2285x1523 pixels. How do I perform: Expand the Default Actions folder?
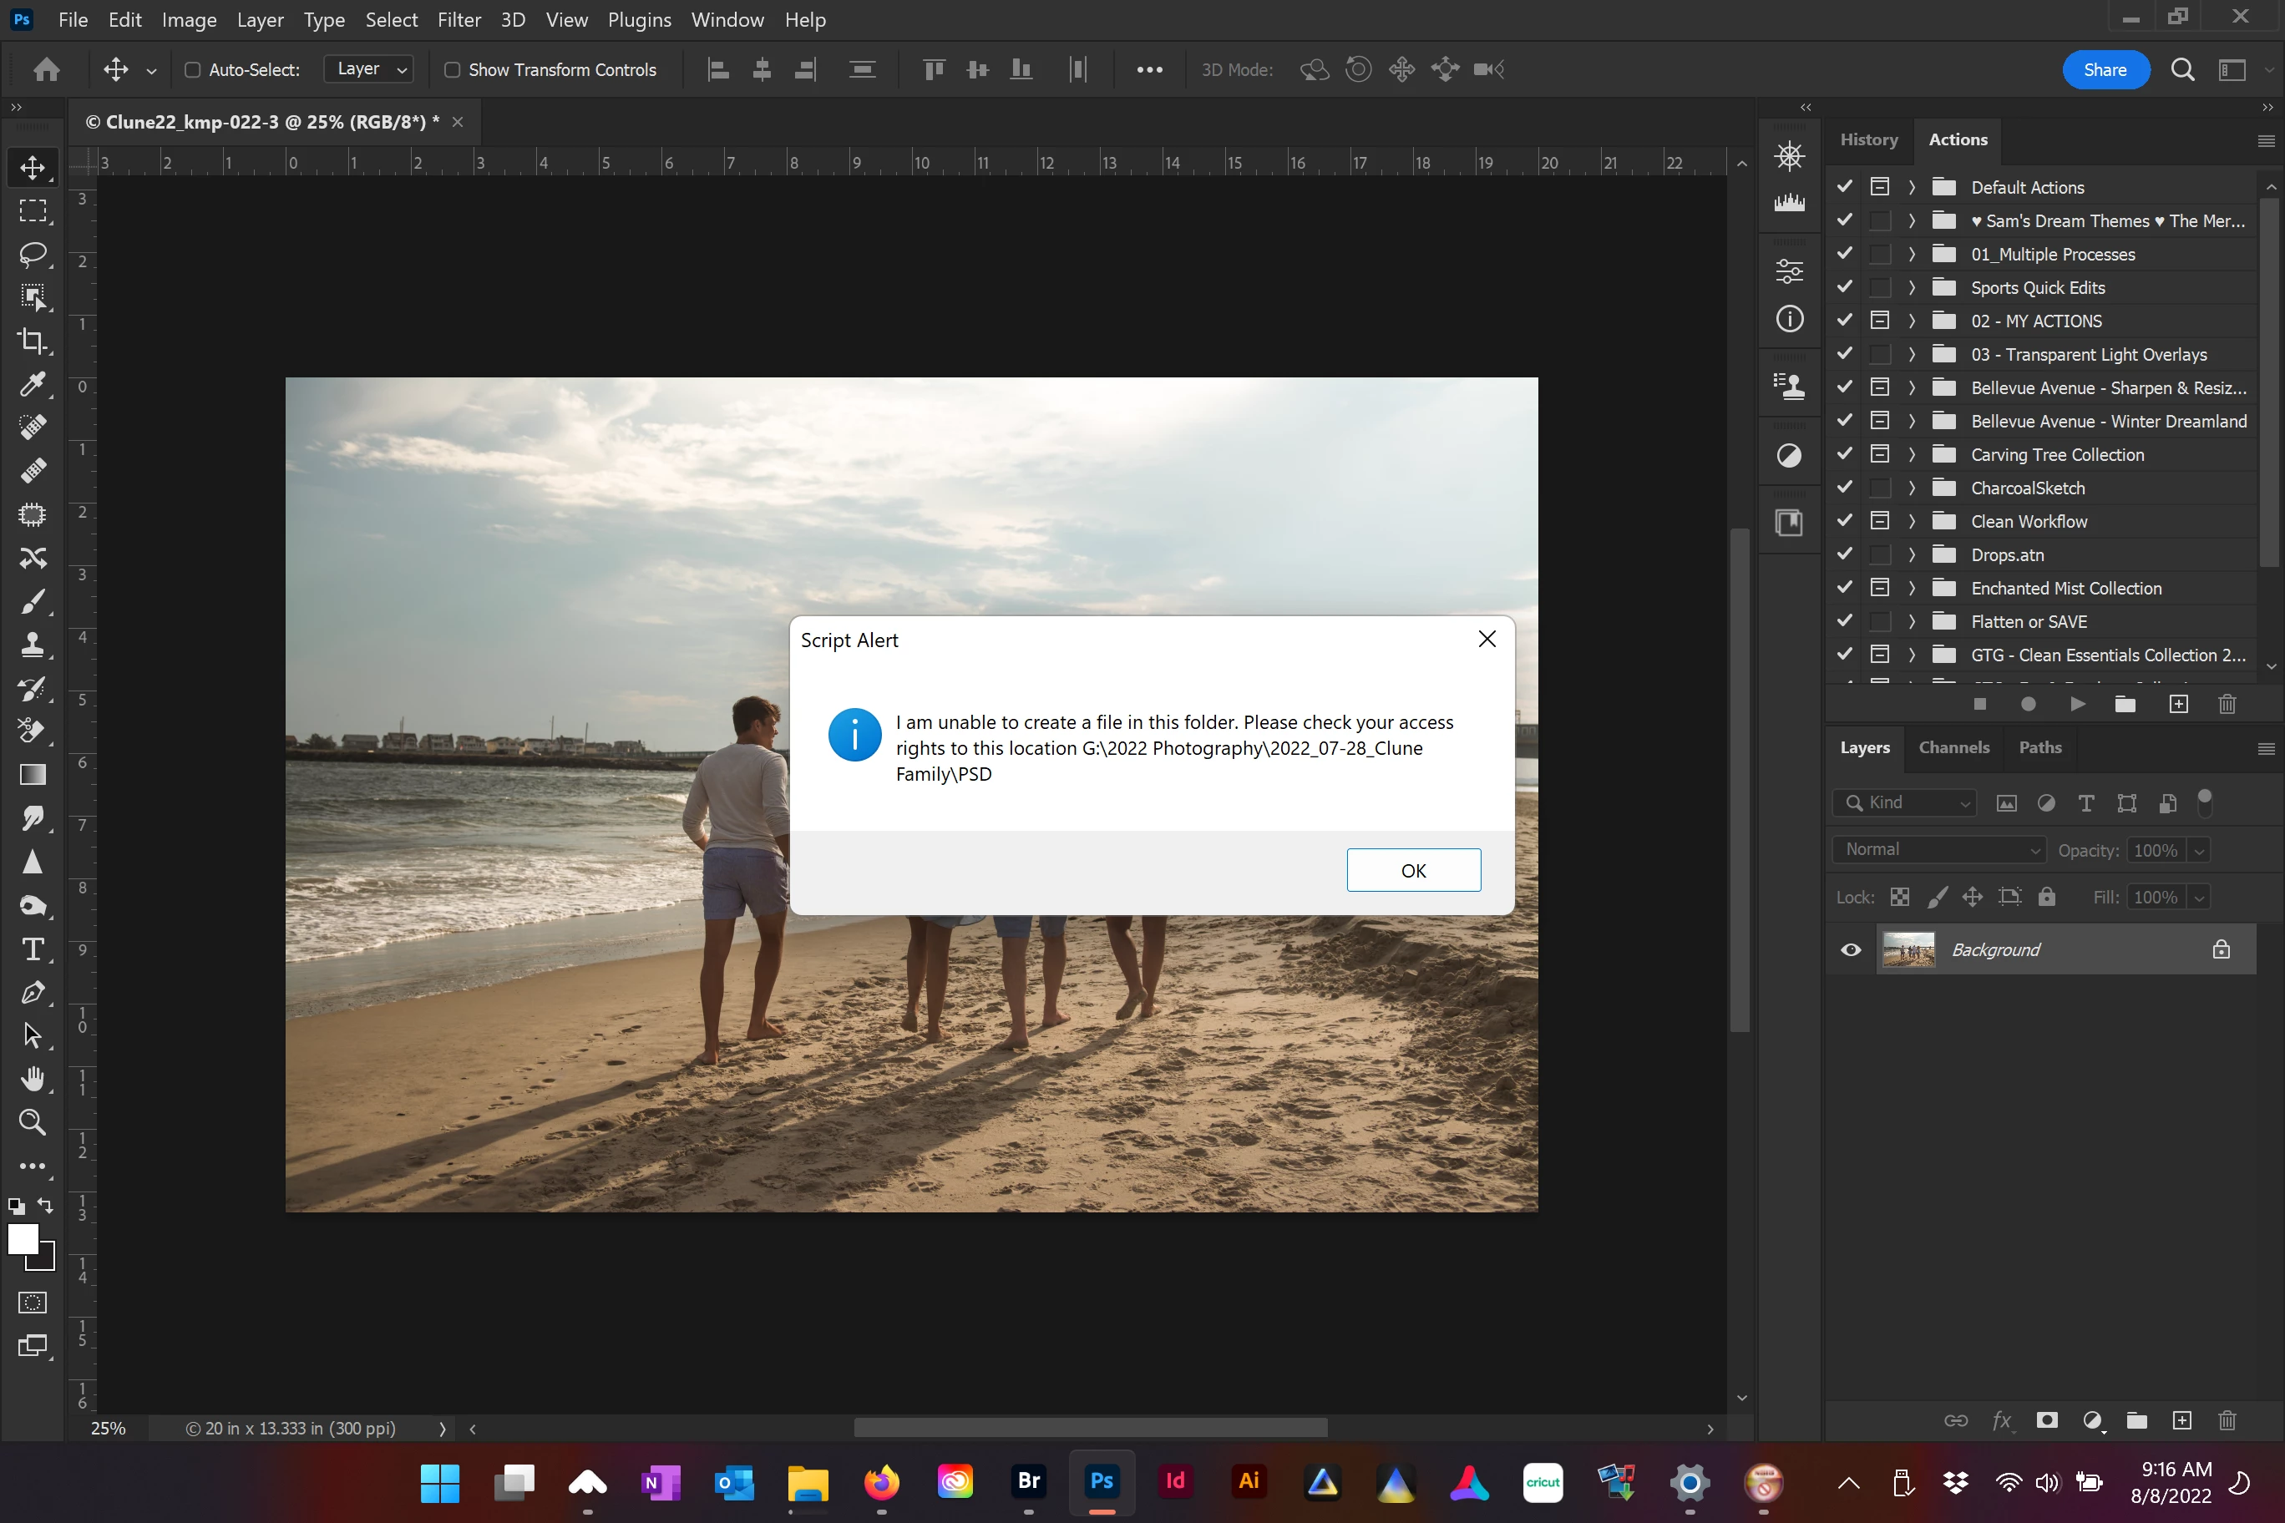click(x=1911, y=188)
